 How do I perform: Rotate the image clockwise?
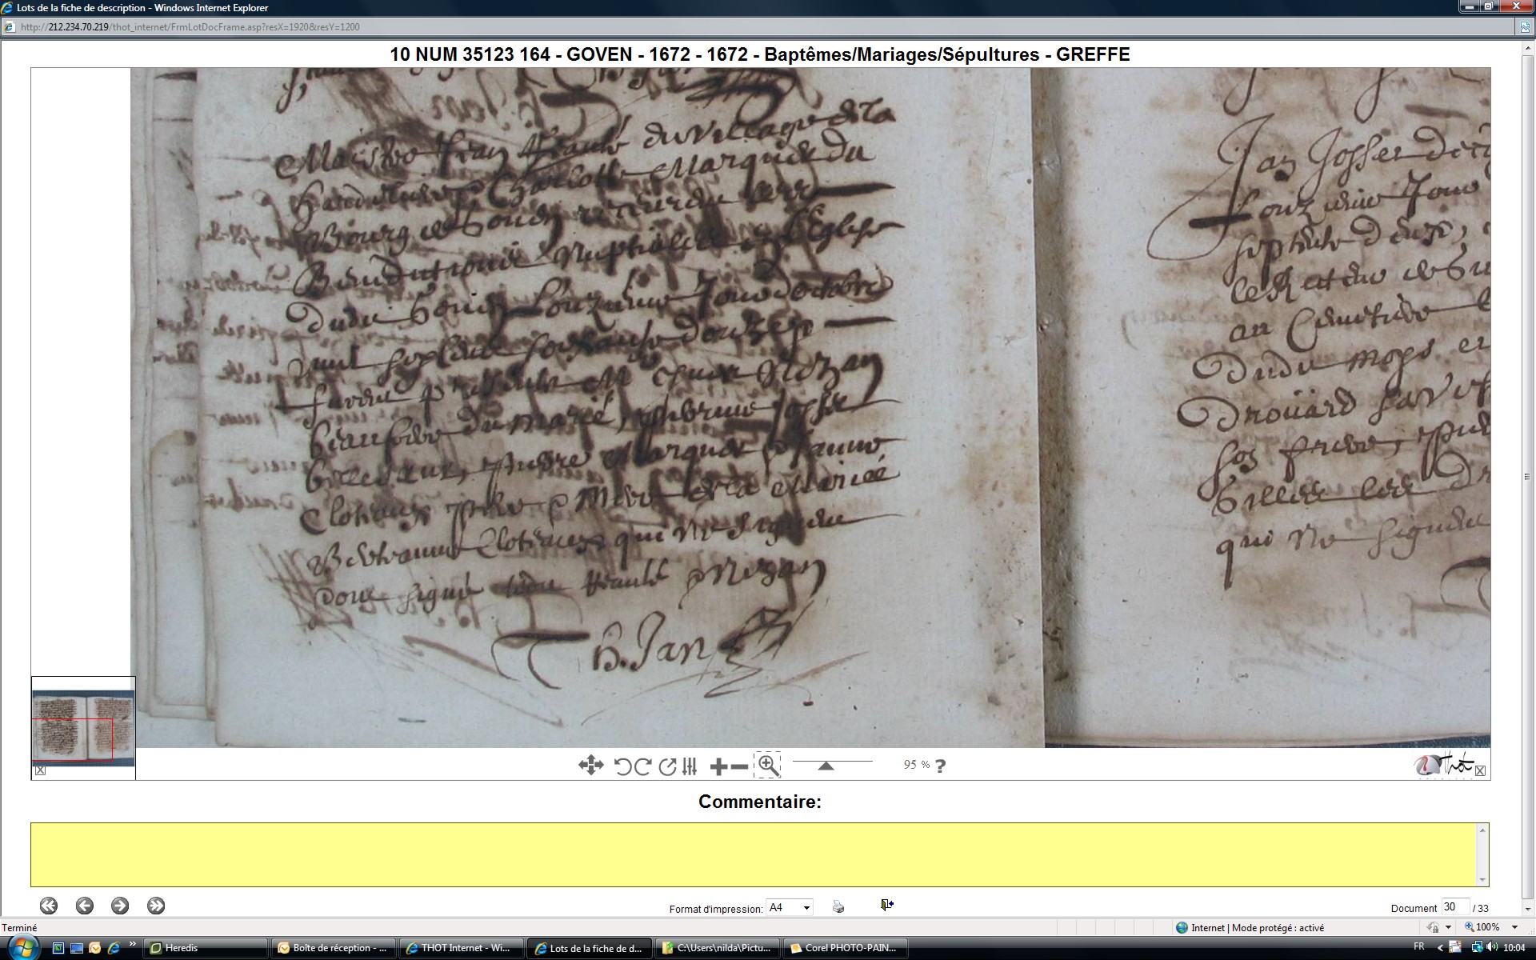point(642,766)
